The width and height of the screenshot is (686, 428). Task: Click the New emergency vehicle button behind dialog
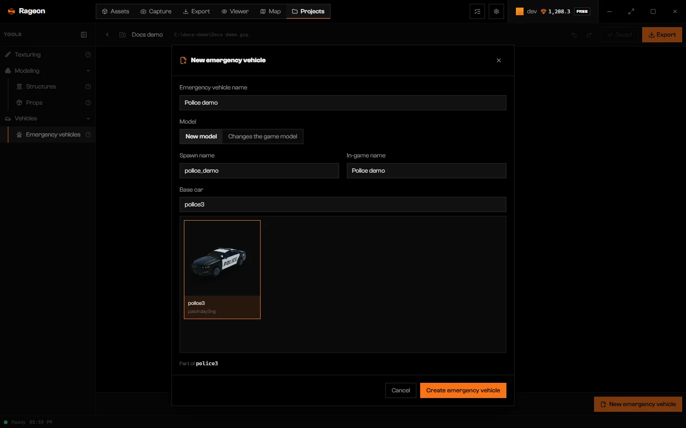click(x=638, y=404)
